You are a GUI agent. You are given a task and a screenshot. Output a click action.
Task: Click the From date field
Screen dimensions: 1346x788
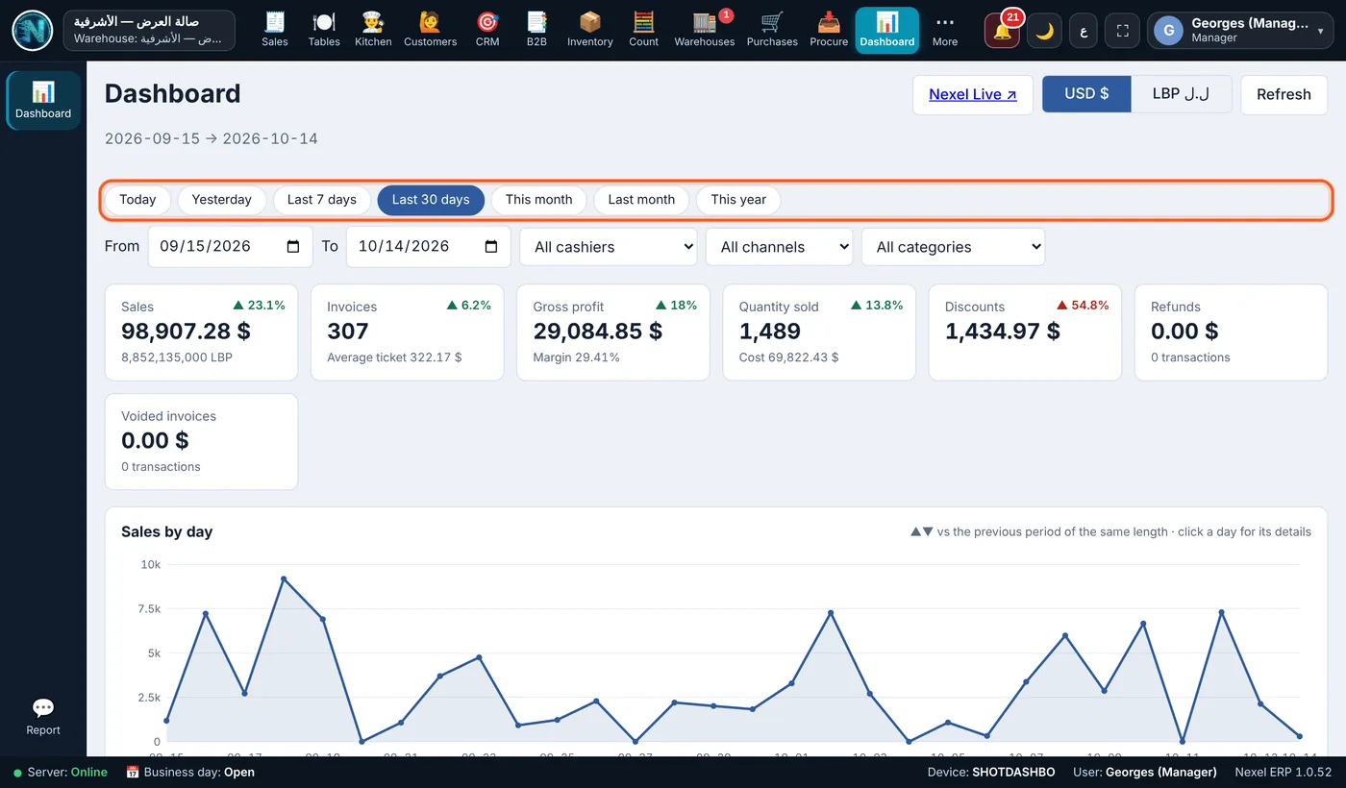pyautogui.click(x=231, y=247)
